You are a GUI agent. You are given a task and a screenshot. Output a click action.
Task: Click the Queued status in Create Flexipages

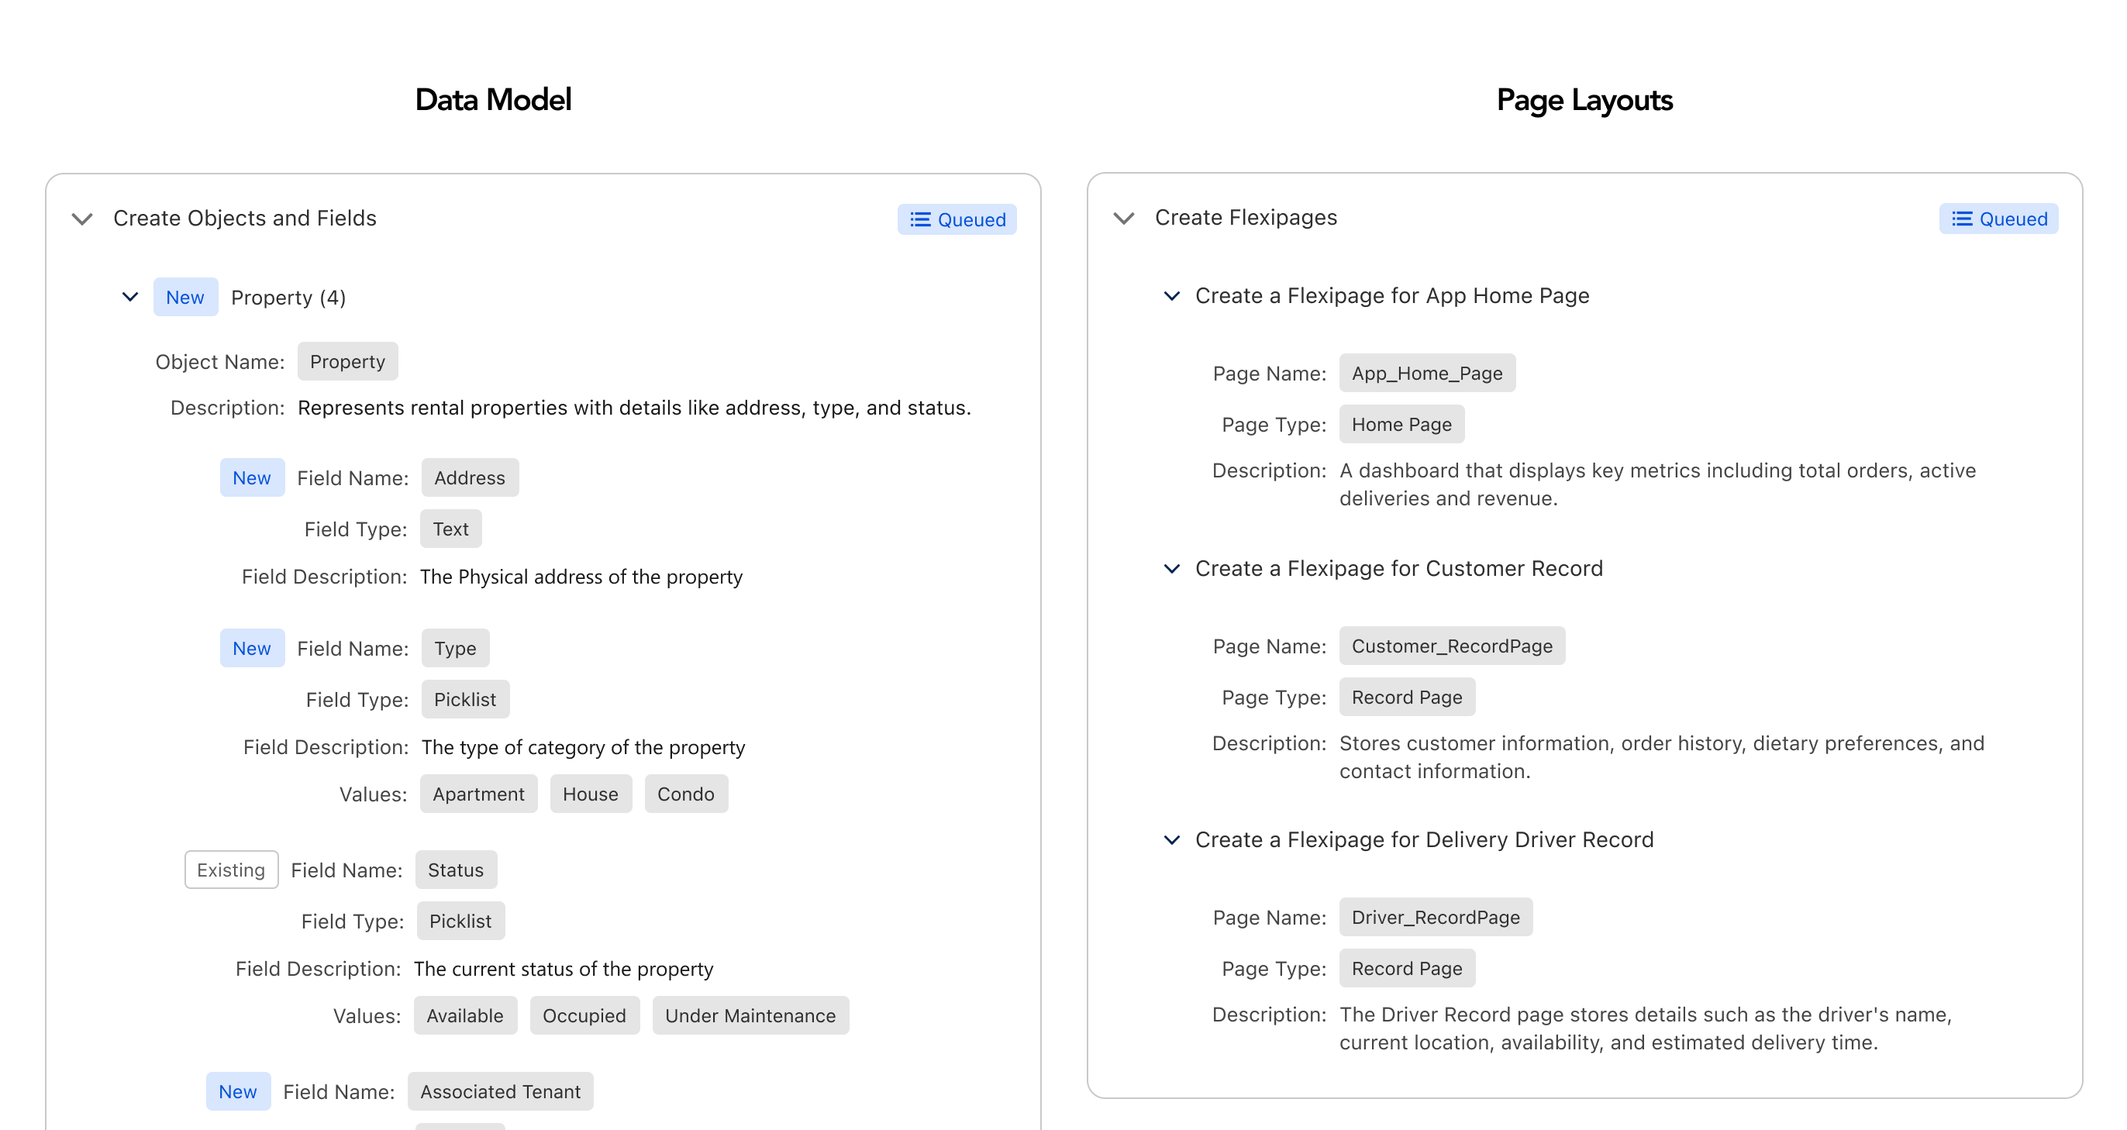coord(1998,219)
